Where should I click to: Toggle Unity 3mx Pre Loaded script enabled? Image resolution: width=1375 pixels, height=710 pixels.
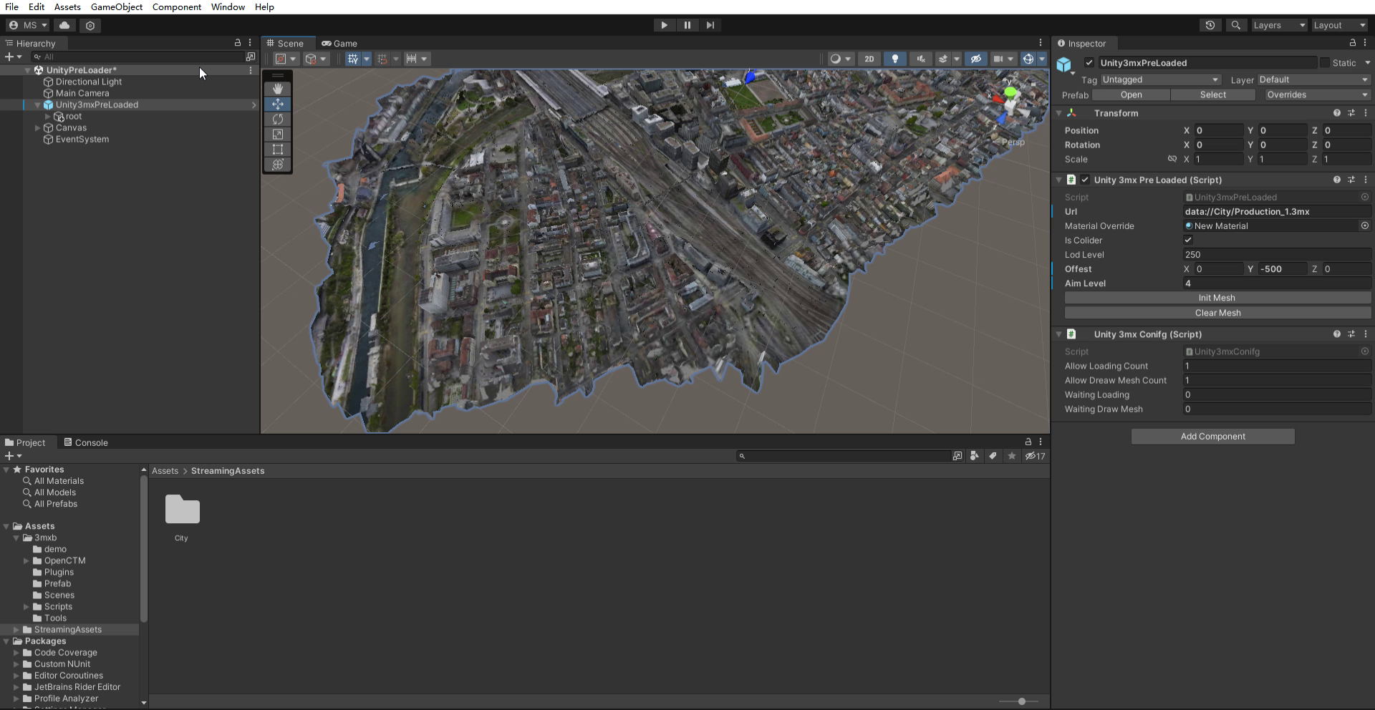point(1085,180)
